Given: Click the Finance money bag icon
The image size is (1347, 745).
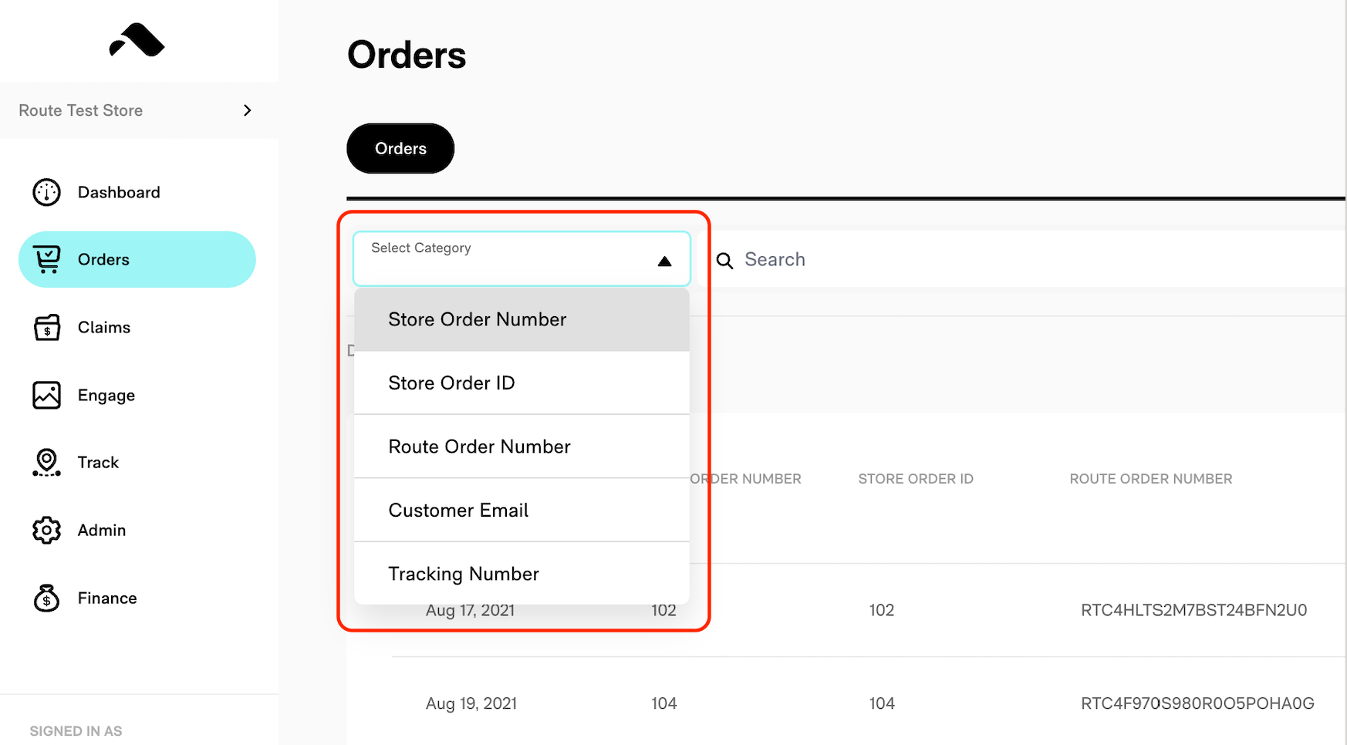Looking at the screenshot, I should [46, 598].
